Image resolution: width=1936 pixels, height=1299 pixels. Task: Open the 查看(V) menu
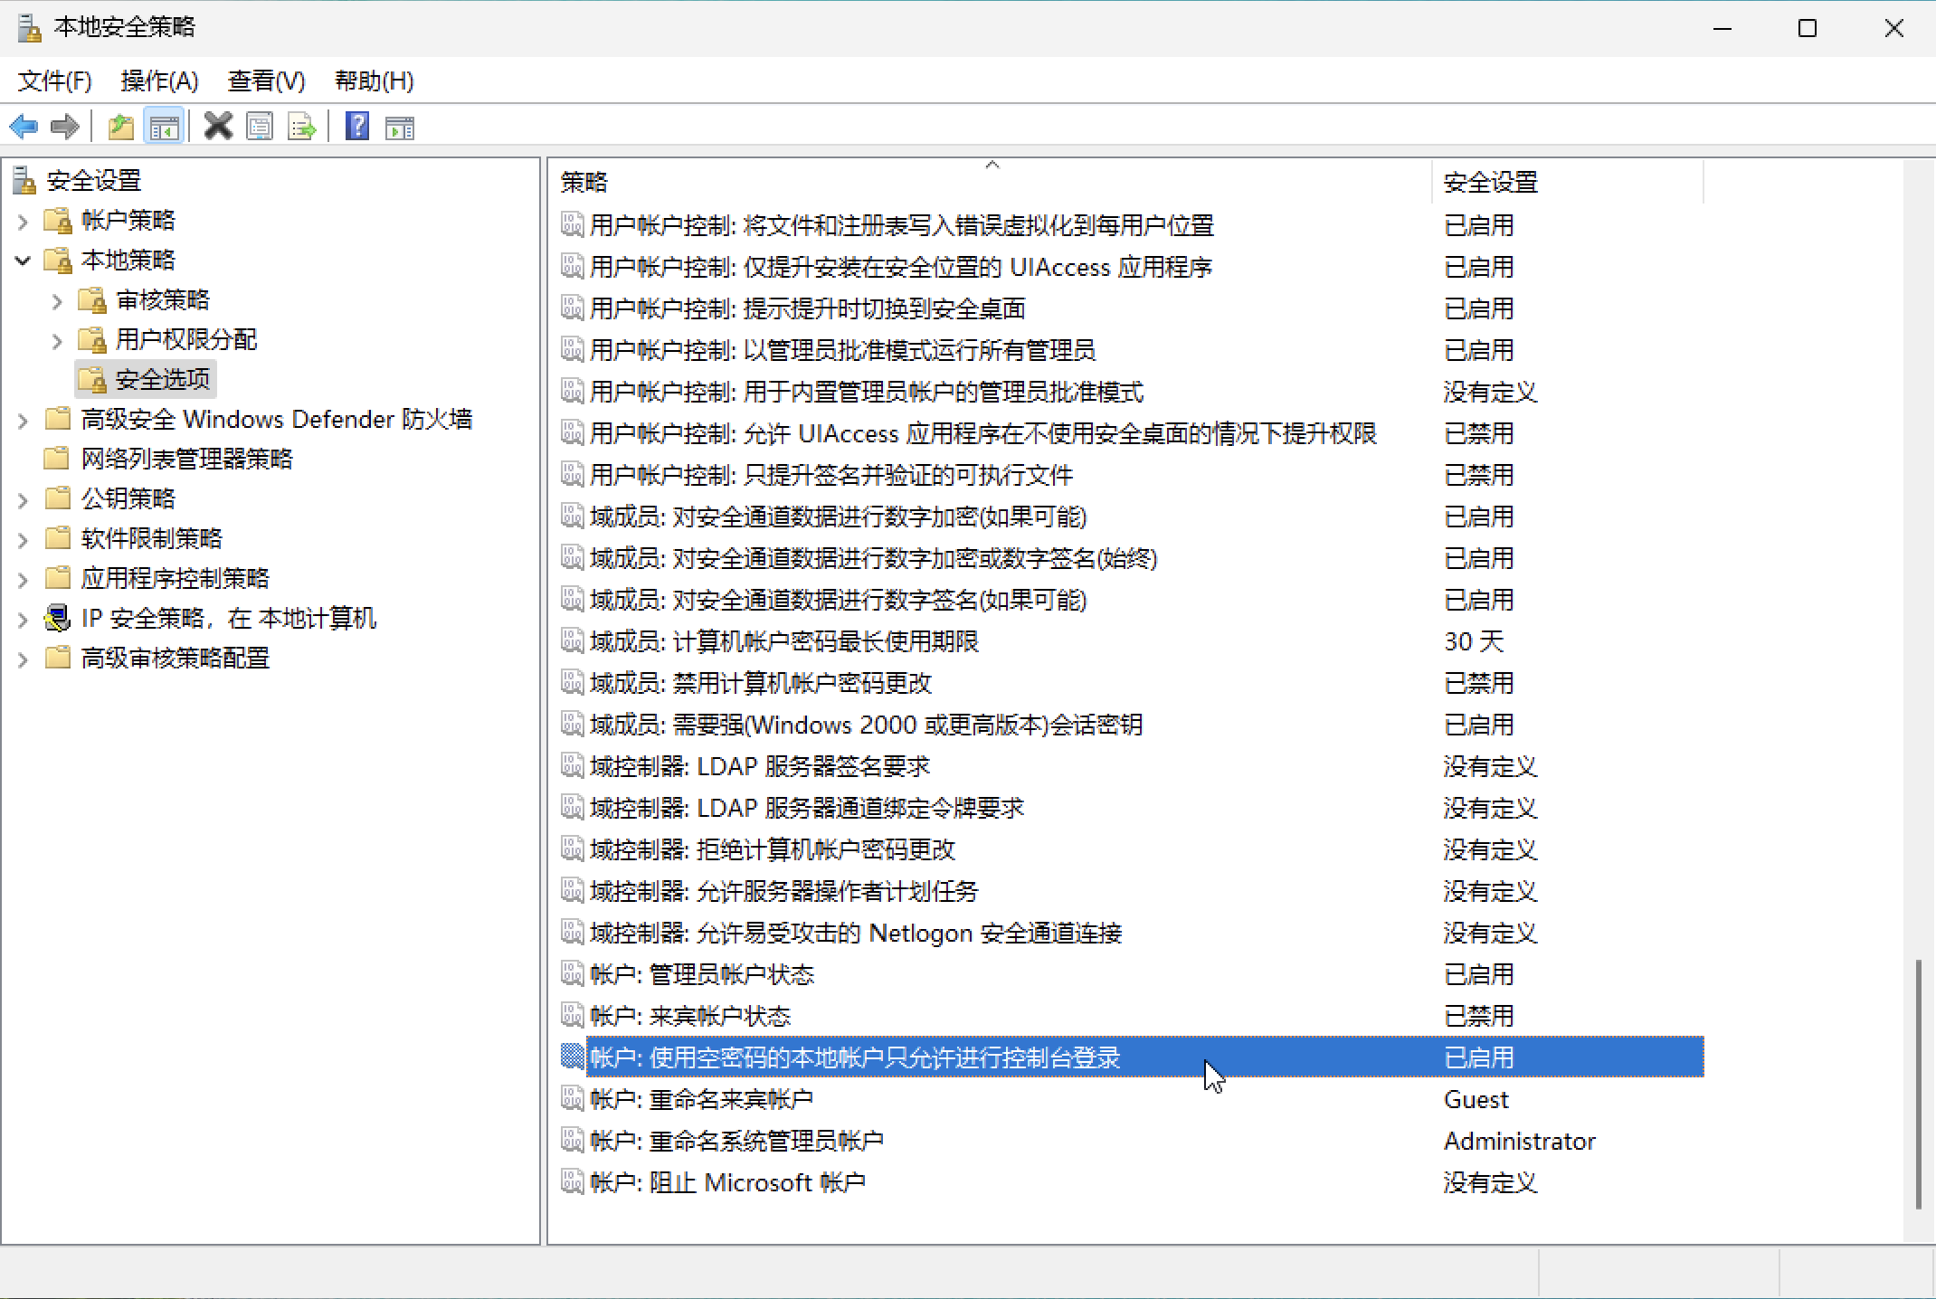tap(266, 81)
